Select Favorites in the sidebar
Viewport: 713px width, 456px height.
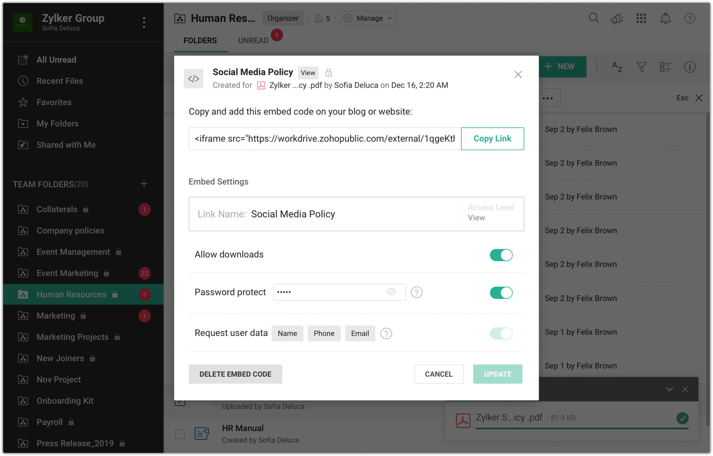[x=54, y=102]
